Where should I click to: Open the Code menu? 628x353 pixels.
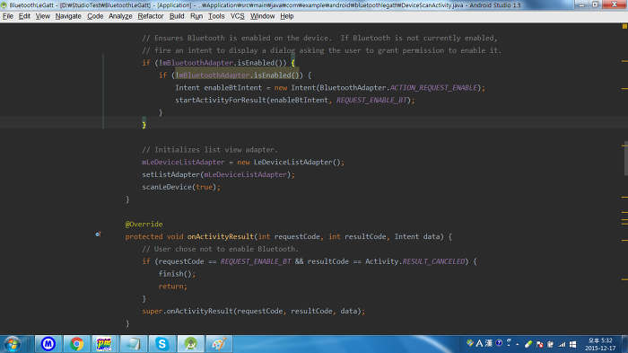[x=95, y=16]
